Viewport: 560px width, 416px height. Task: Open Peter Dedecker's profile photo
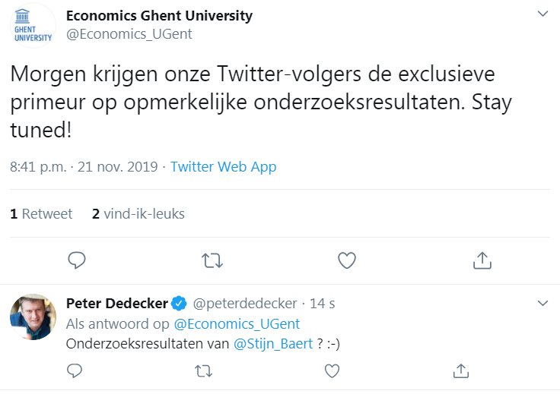tap(33, 317)
